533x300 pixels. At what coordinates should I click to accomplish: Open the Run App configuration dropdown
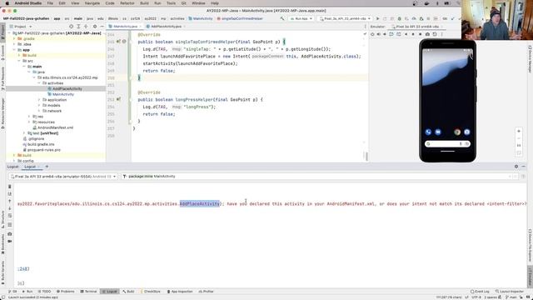301,18
